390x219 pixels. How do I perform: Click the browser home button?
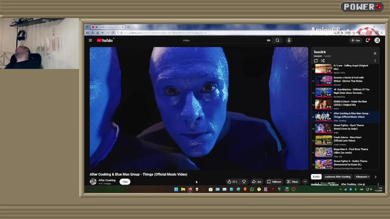coord(97,33)
